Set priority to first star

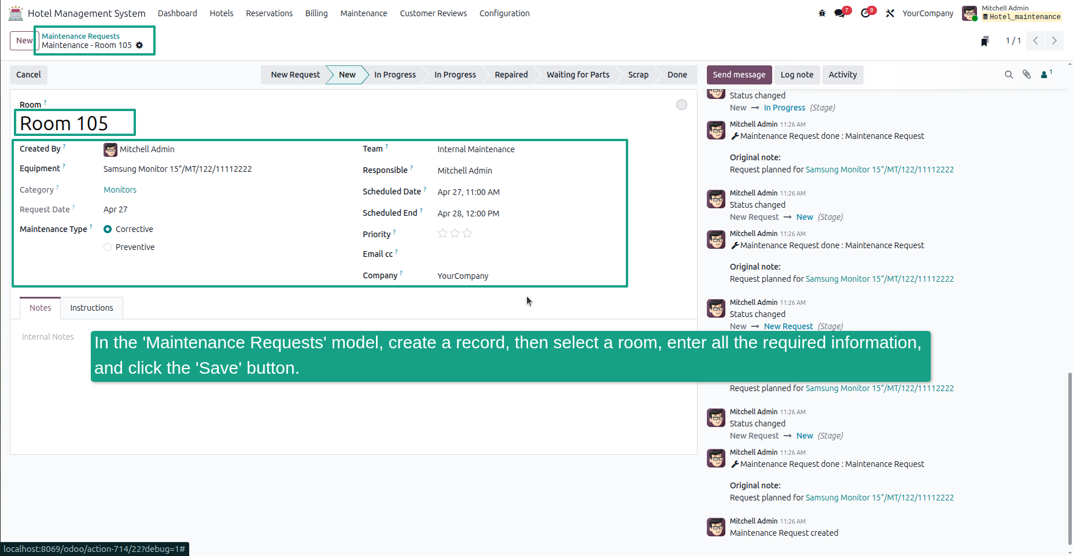click(x=443, y=233)
